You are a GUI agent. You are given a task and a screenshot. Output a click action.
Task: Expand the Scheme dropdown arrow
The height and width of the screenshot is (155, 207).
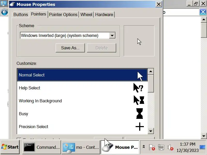112,35
